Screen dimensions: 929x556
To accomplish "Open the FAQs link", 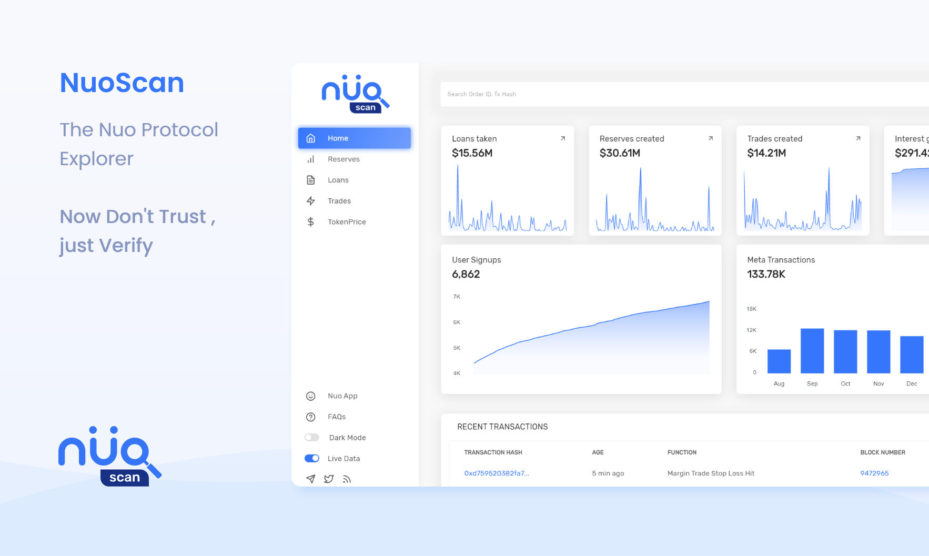I will point(337,417).
